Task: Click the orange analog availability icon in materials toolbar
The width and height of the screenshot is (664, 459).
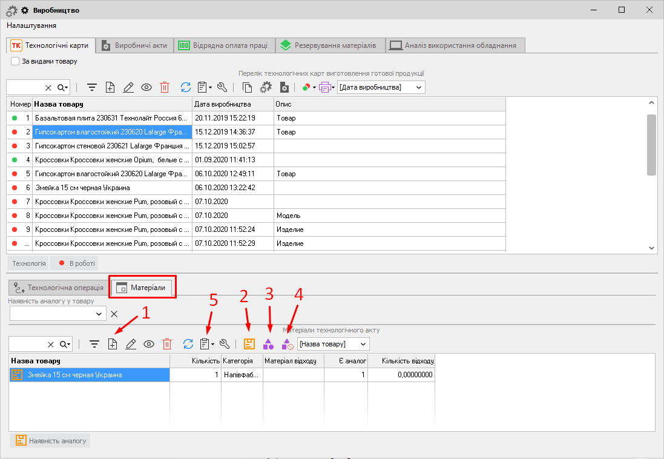Action: (249, 344)
